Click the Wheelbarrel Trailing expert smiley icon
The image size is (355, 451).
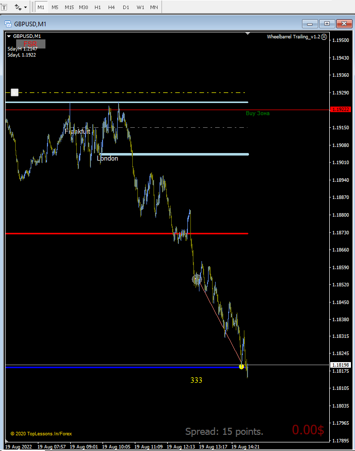pyautogui.click(x=324, y=37)
